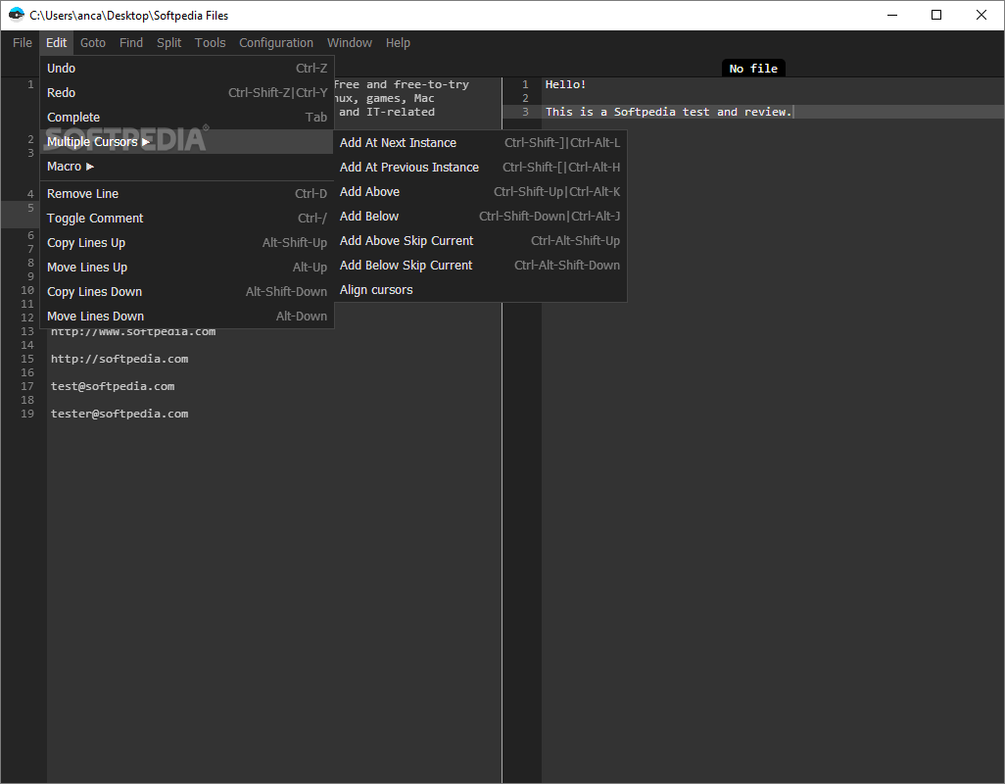The image size is (1005, 784).
Task: Open the File menu
Action: (23, 43)
